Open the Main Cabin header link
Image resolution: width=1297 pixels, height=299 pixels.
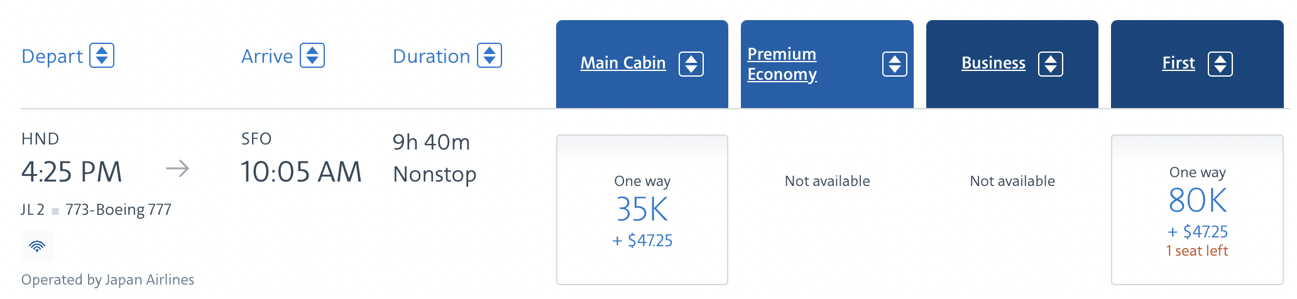click(x=623, y=63)
